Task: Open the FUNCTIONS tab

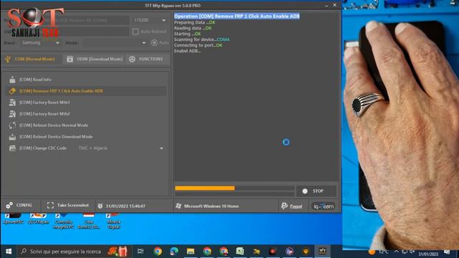Action: [x=147, y=59]
